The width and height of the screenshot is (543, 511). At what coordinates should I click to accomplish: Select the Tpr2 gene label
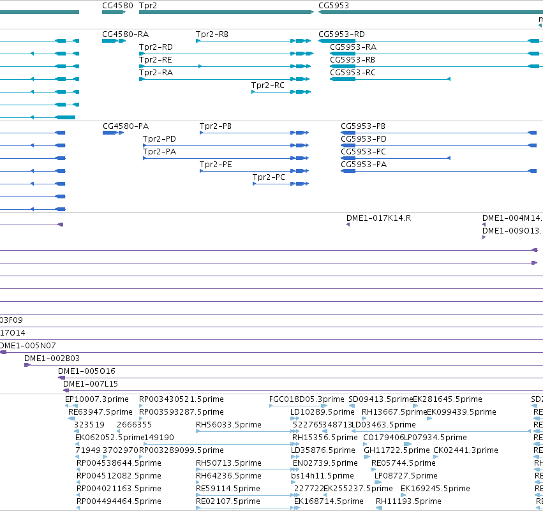pyautogui.click(x=148, y=6)
